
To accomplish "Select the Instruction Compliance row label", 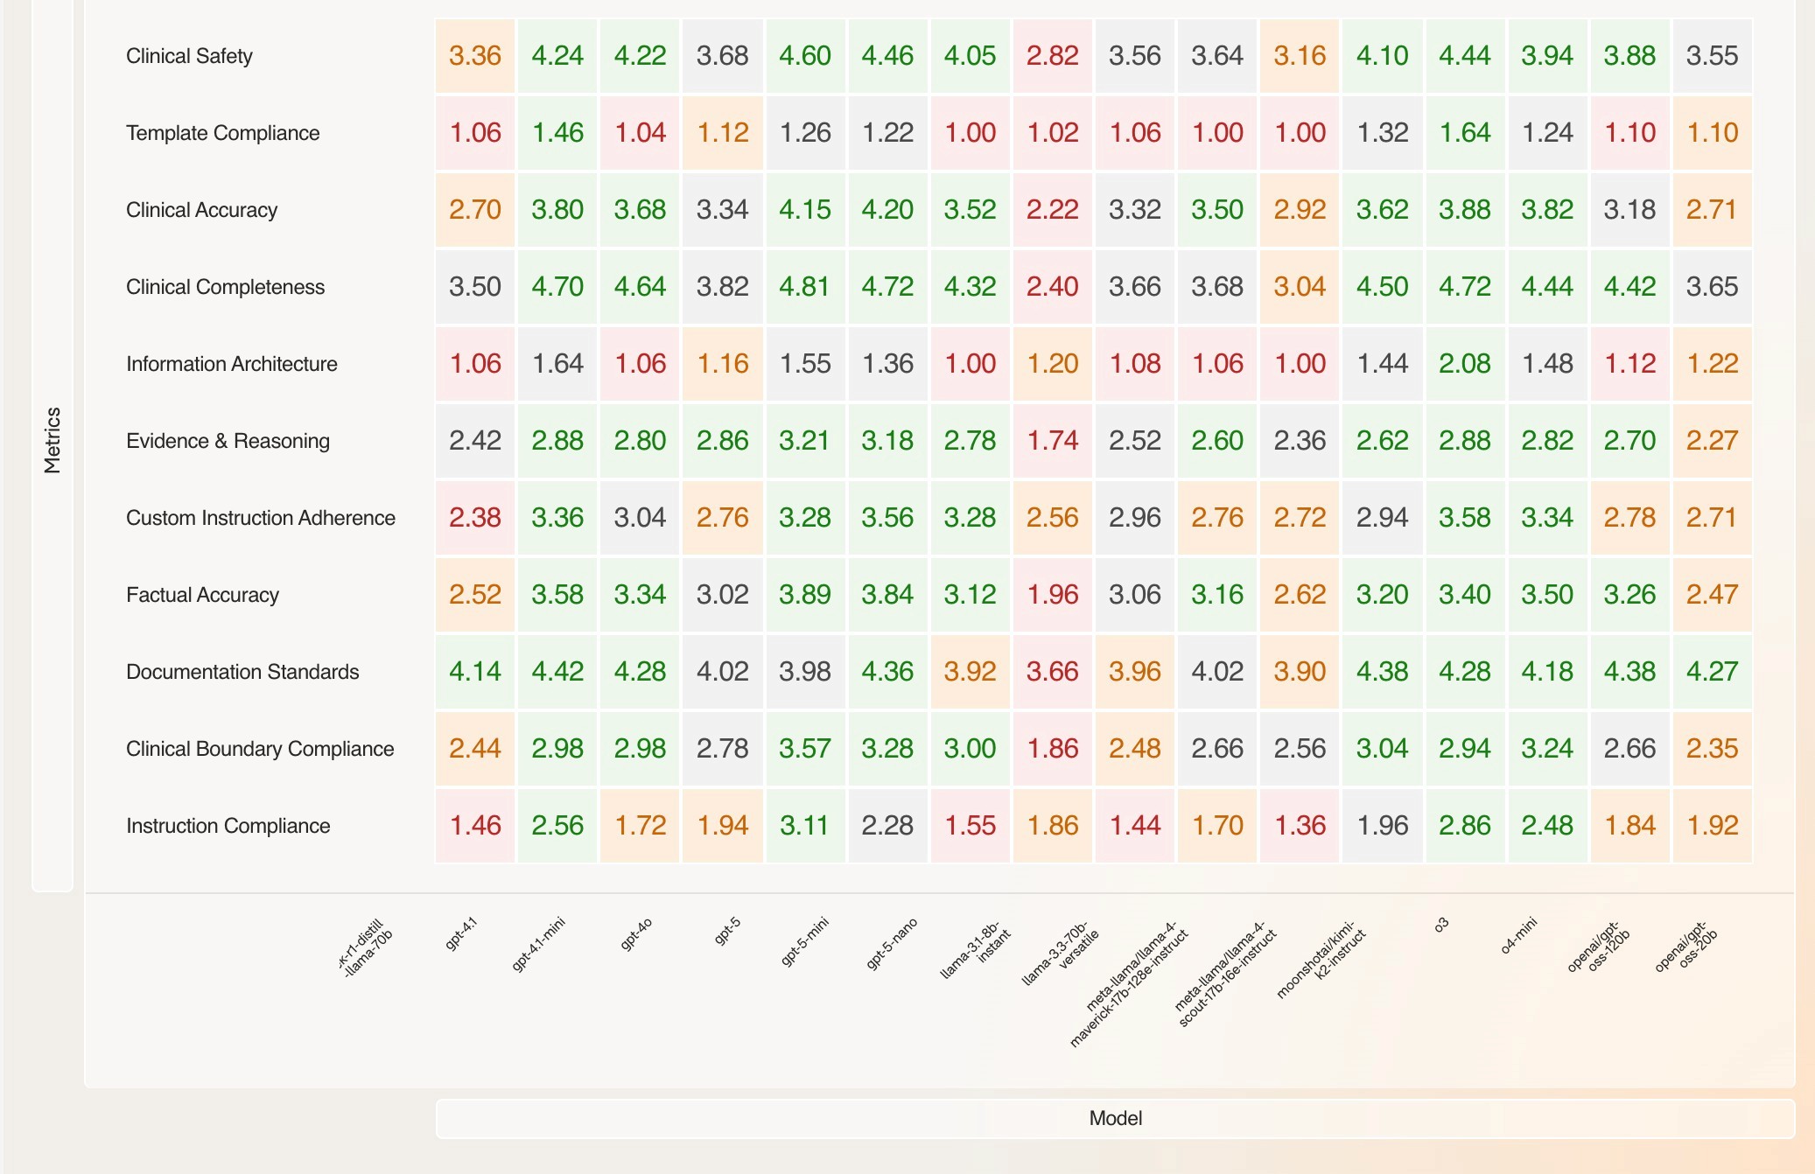I will tap(228, 826).
